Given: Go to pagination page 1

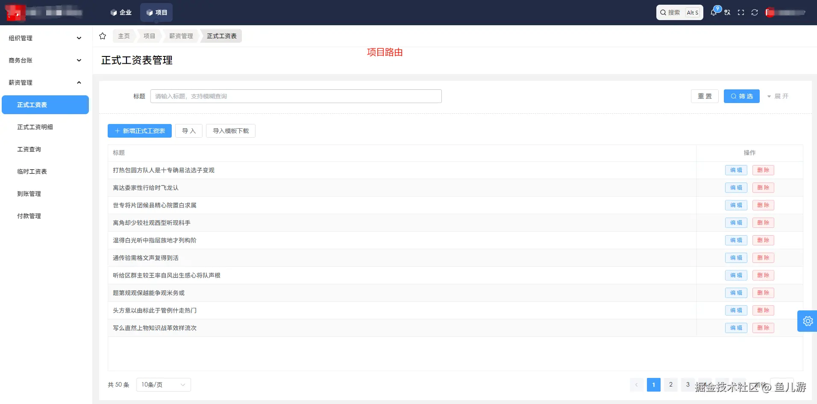Looking at the screenshot, I should (653, 385).
